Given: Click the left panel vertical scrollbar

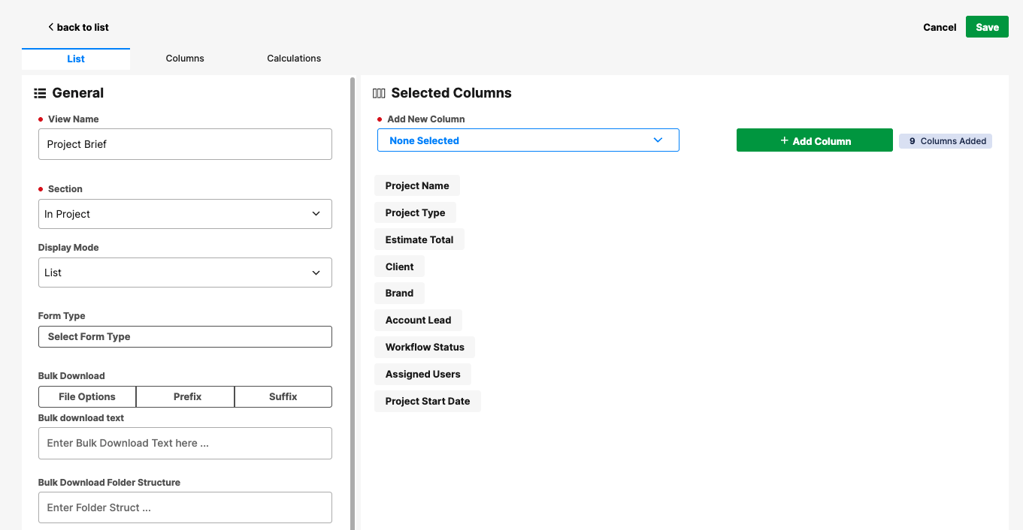Looking at the screenshot, I should (353, 300).
